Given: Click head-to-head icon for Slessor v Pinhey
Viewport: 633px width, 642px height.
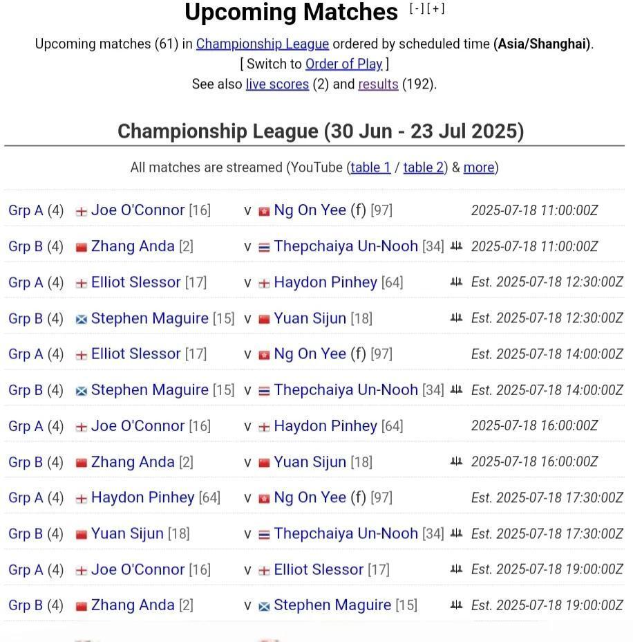Looking at the screenshot, I should (x=456, y=282).
